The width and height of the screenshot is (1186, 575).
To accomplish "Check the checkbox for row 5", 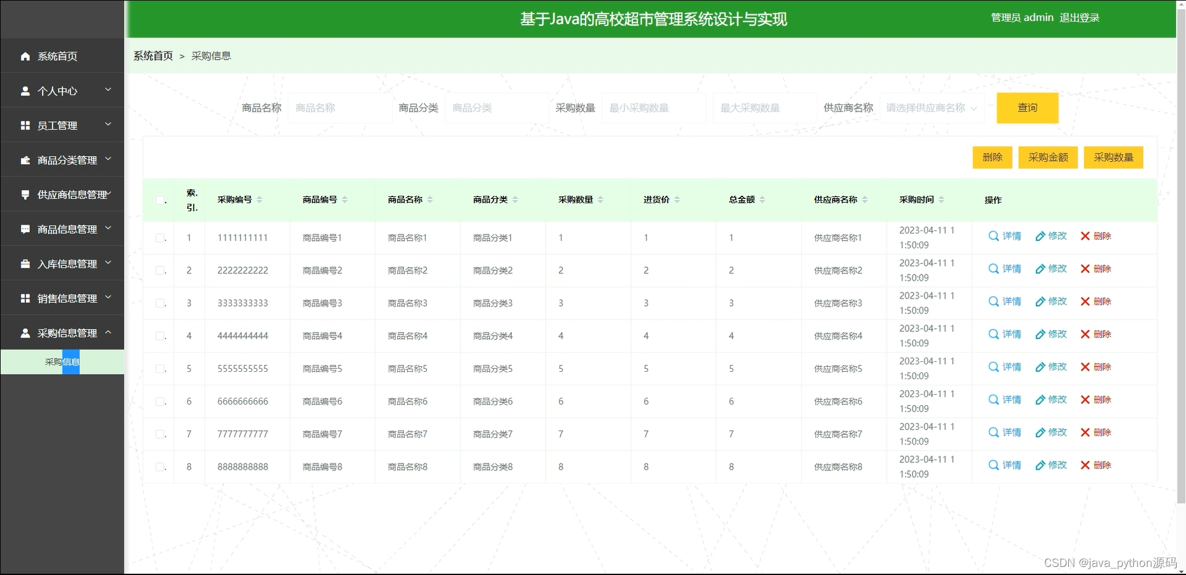I will point(160,369).
